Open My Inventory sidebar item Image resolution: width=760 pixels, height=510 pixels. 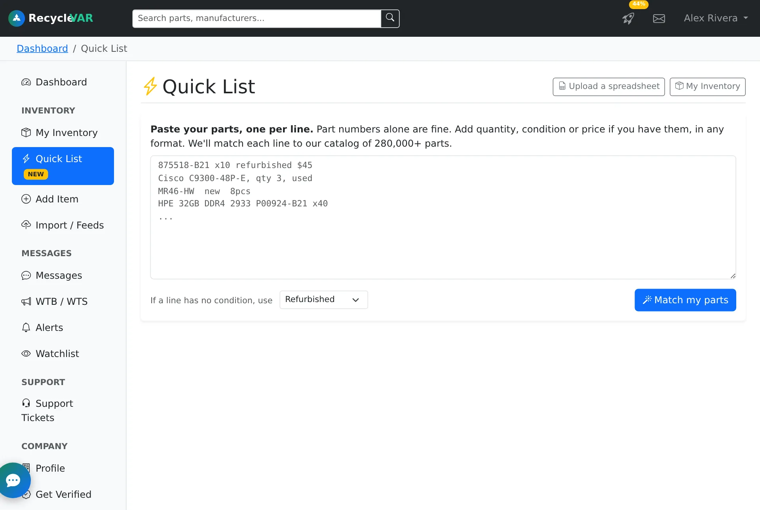(63, 132)
